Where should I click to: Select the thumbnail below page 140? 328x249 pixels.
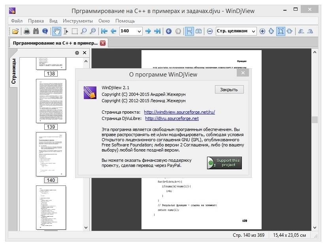[51, 208]
